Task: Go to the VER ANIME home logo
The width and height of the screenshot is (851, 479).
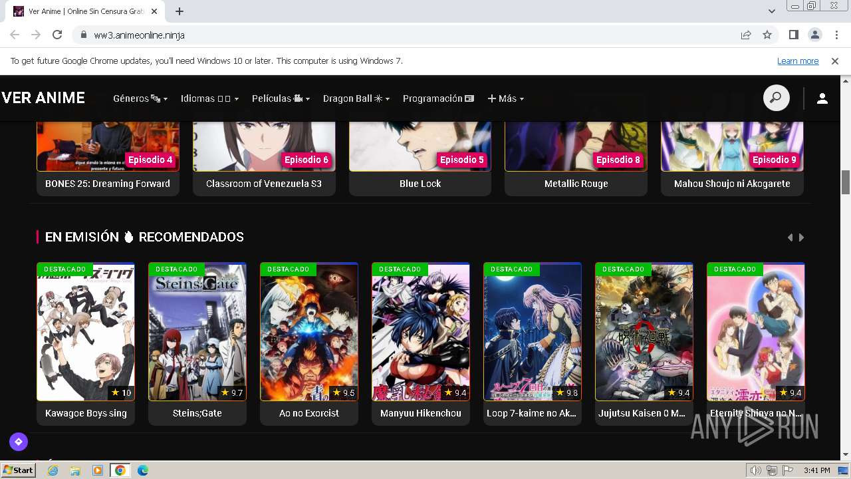Action: click(43, 98)
